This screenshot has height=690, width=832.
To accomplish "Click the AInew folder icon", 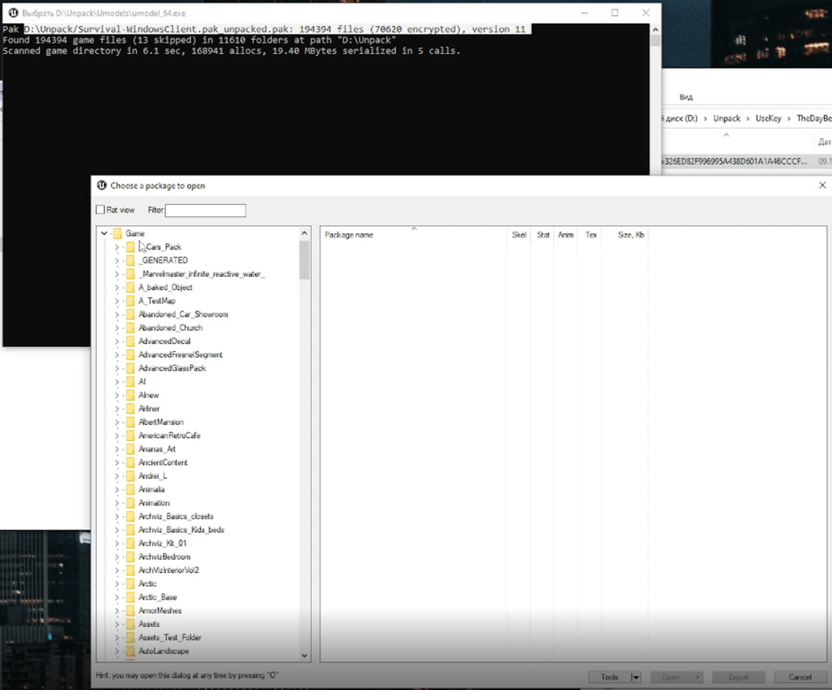I will (130, 396).
